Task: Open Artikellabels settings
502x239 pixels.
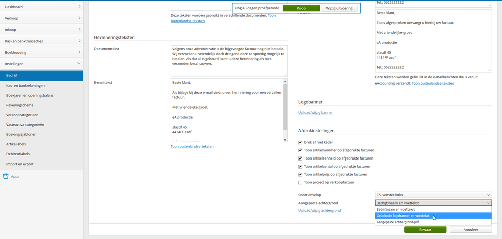Action: click(42, 144)
